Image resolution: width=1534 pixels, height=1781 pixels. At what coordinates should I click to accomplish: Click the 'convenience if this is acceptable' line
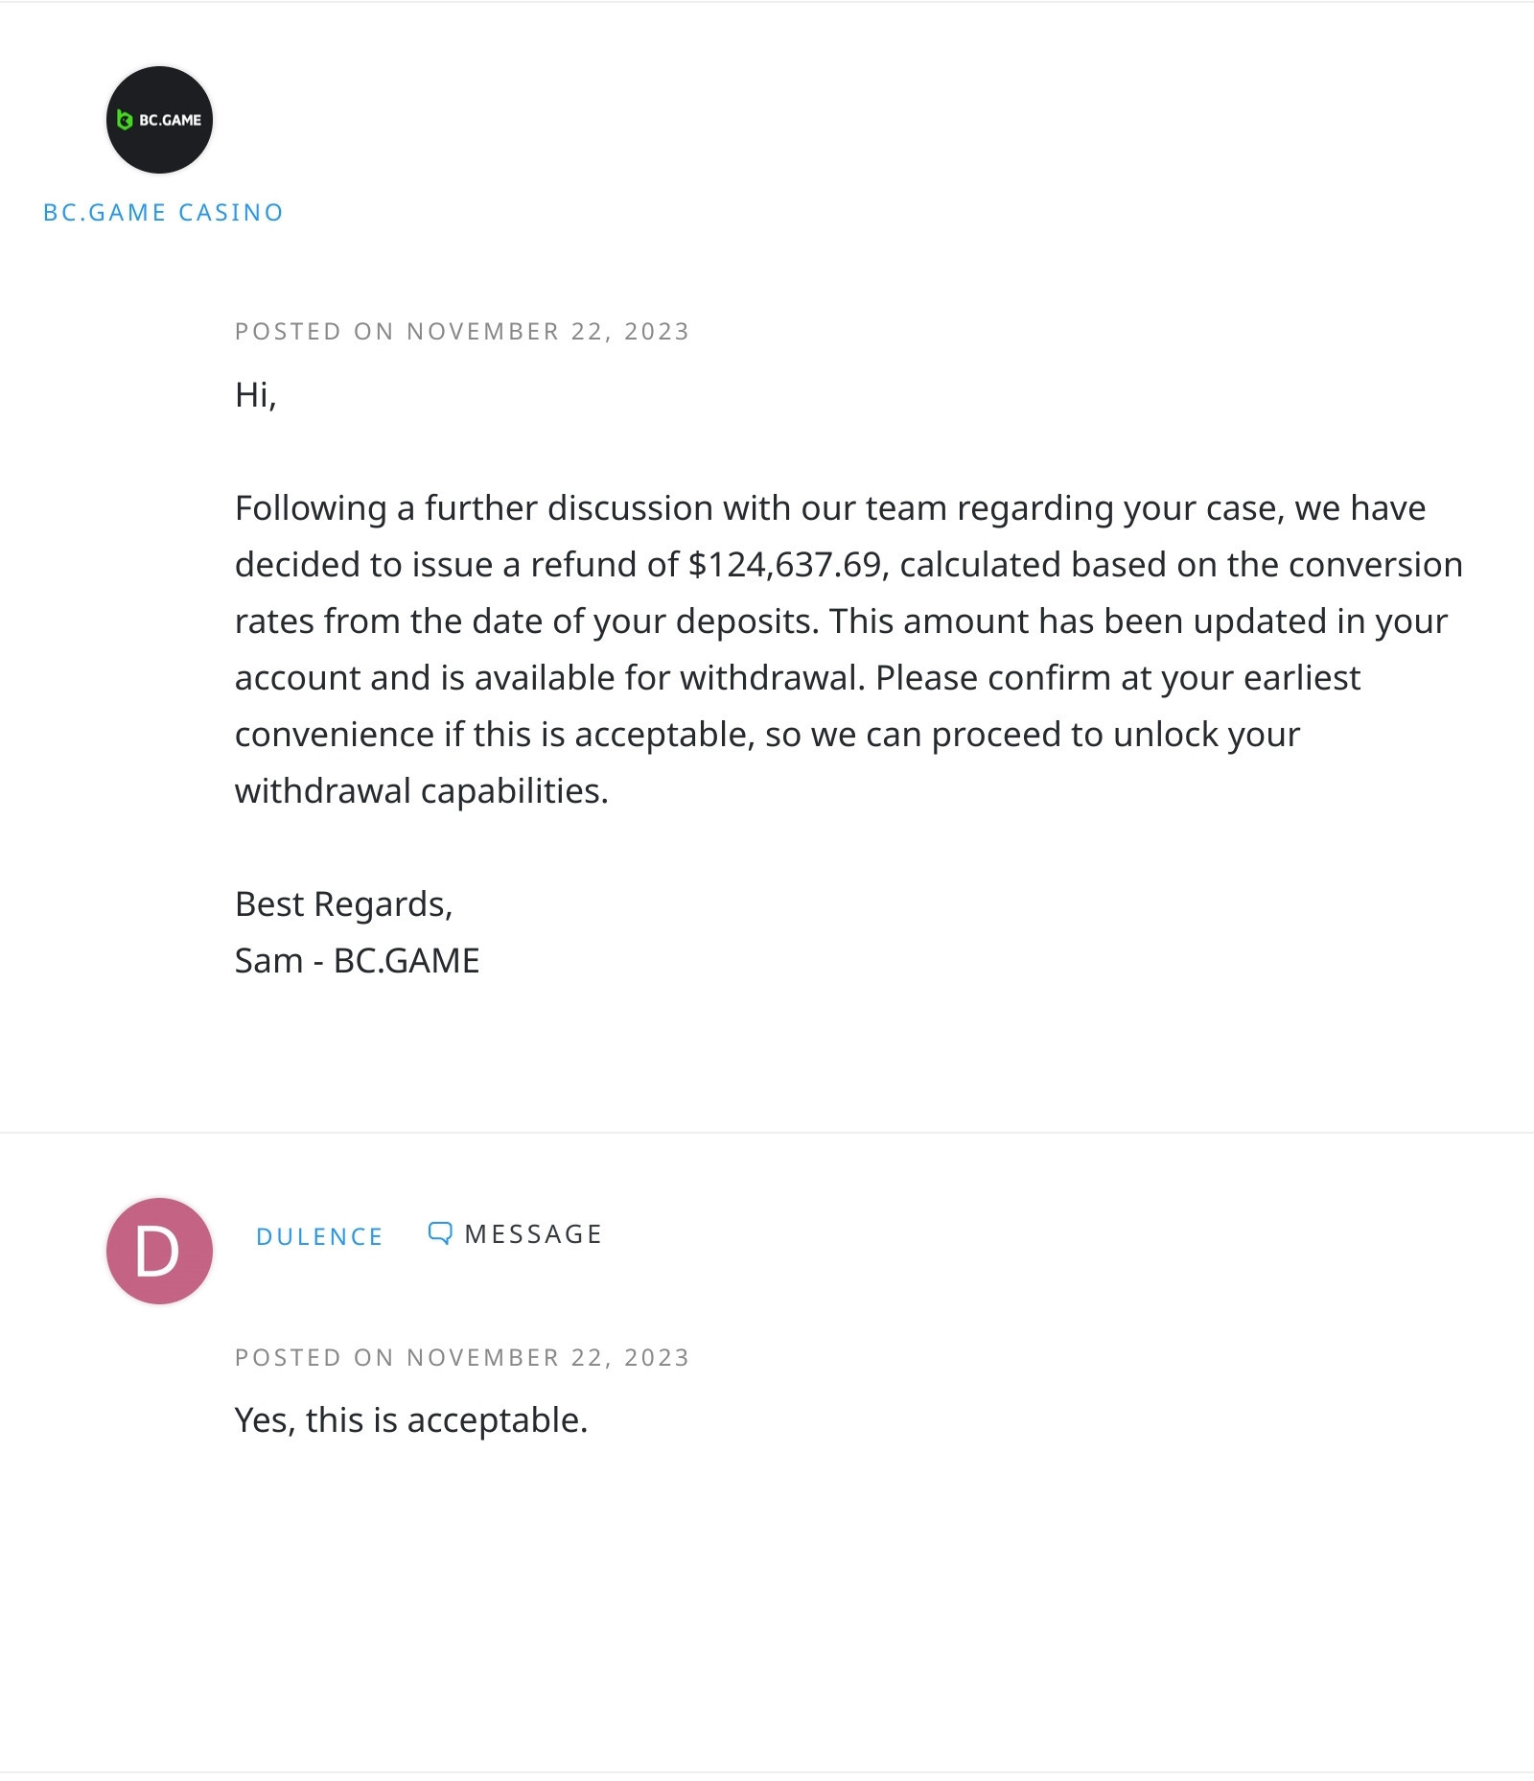point(767,735)
